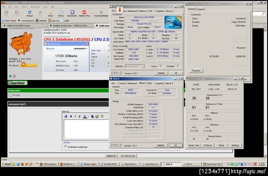The width and height of the screenshot is (268, 176).
Task: Click the red shield system tray icon
Action: [x=255, y=164]
